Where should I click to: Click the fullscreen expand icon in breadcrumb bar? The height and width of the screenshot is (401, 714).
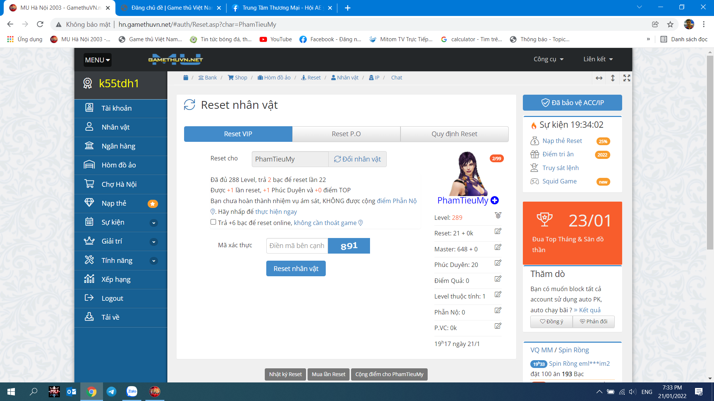coord(627,78)
